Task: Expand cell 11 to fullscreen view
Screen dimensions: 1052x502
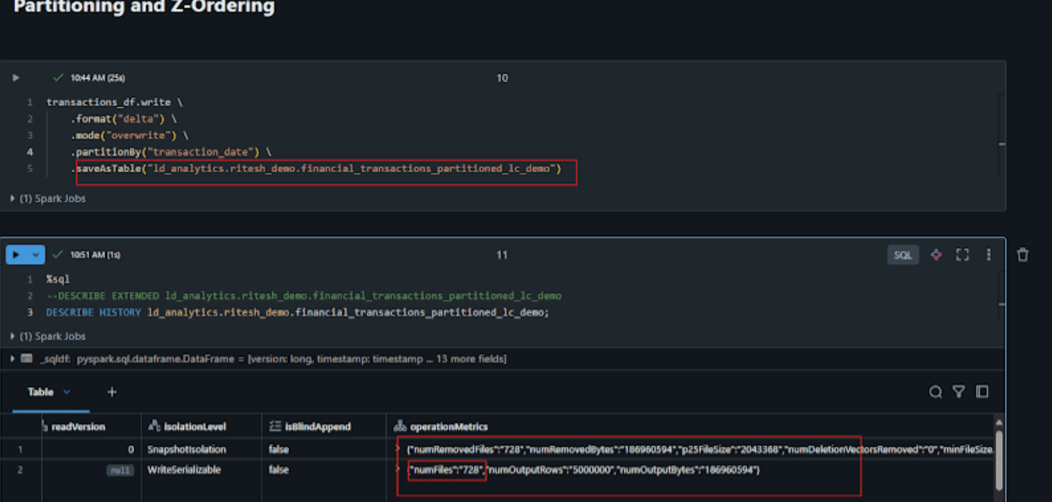Action: [x=962, y=254]
